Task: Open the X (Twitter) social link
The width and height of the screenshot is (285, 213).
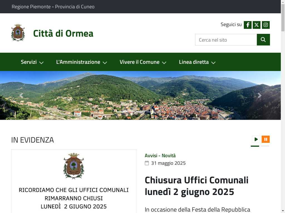Action: 256,25
